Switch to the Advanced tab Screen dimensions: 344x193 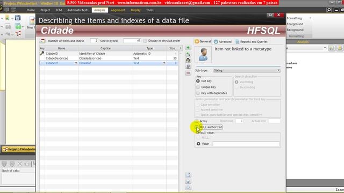(x=223, y=42)
